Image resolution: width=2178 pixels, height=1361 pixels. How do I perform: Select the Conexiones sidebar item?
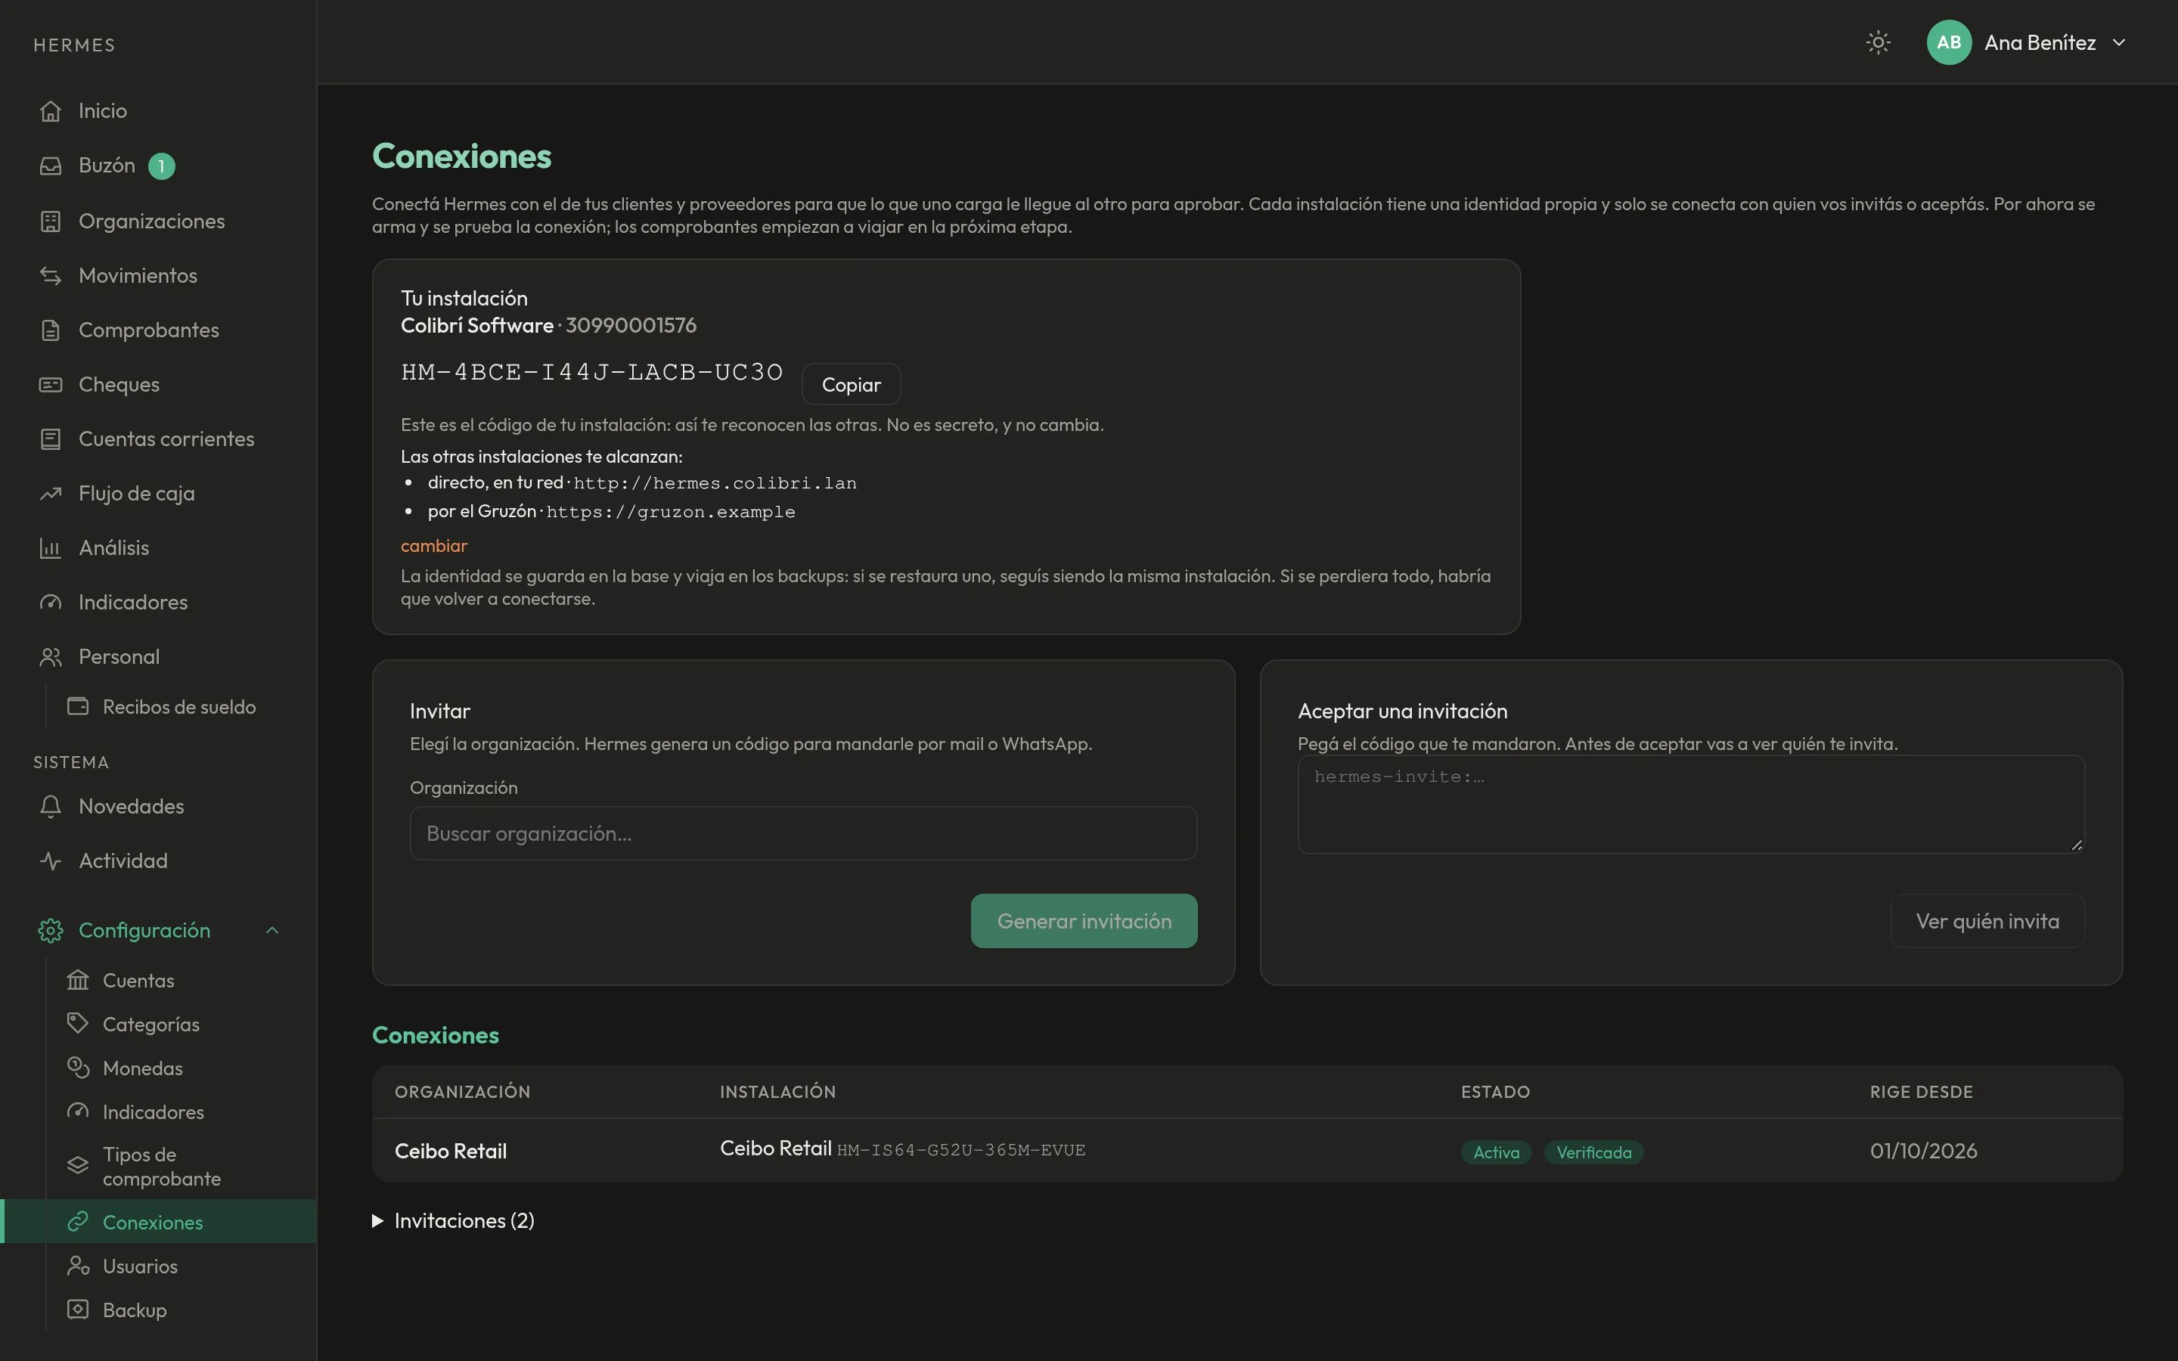(158, 1221)
